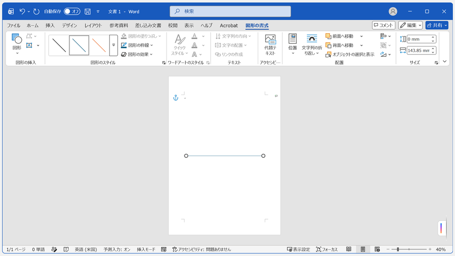Open the 図形のスタイル dialog launcher

point(164,63)
